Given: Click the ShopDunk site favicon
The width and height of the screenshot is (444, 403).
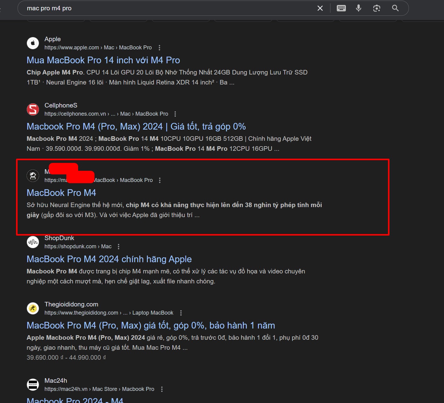Looking at the screenshot, I should coord(33,242).
